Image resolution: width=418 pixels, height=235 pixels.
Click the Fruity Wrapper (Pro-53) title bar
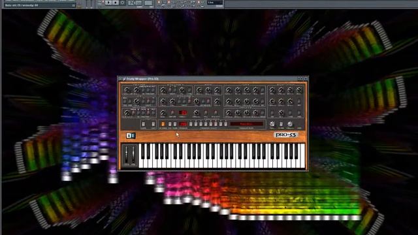[213, 78]
